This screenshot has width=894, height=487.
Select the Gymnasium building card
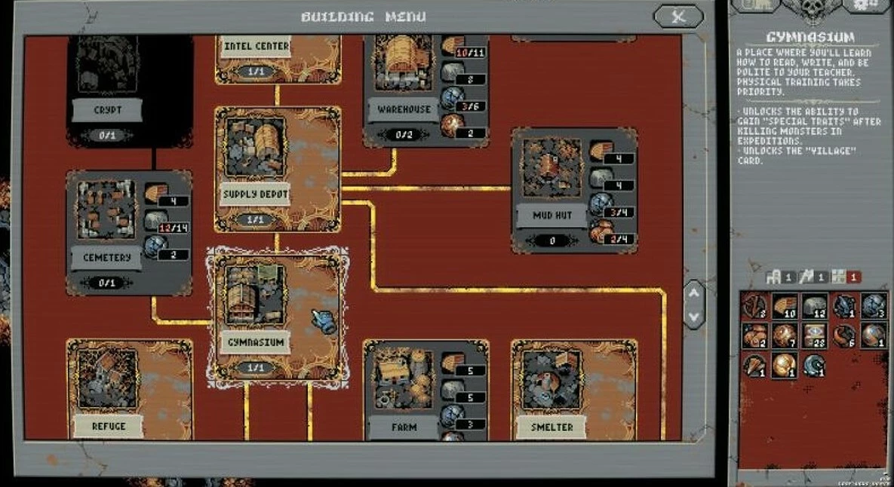pos(277,317)
